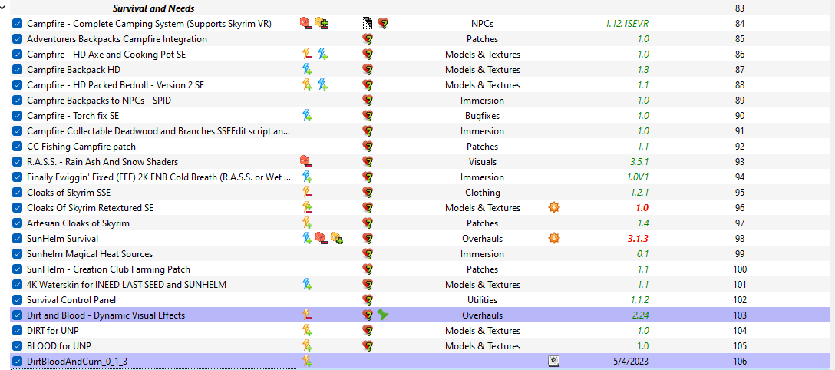Toggle DirtBloodAndCum_0_1_3 checkbox
The height and width of the screenshot is (370, 835).
click(17, 362)
